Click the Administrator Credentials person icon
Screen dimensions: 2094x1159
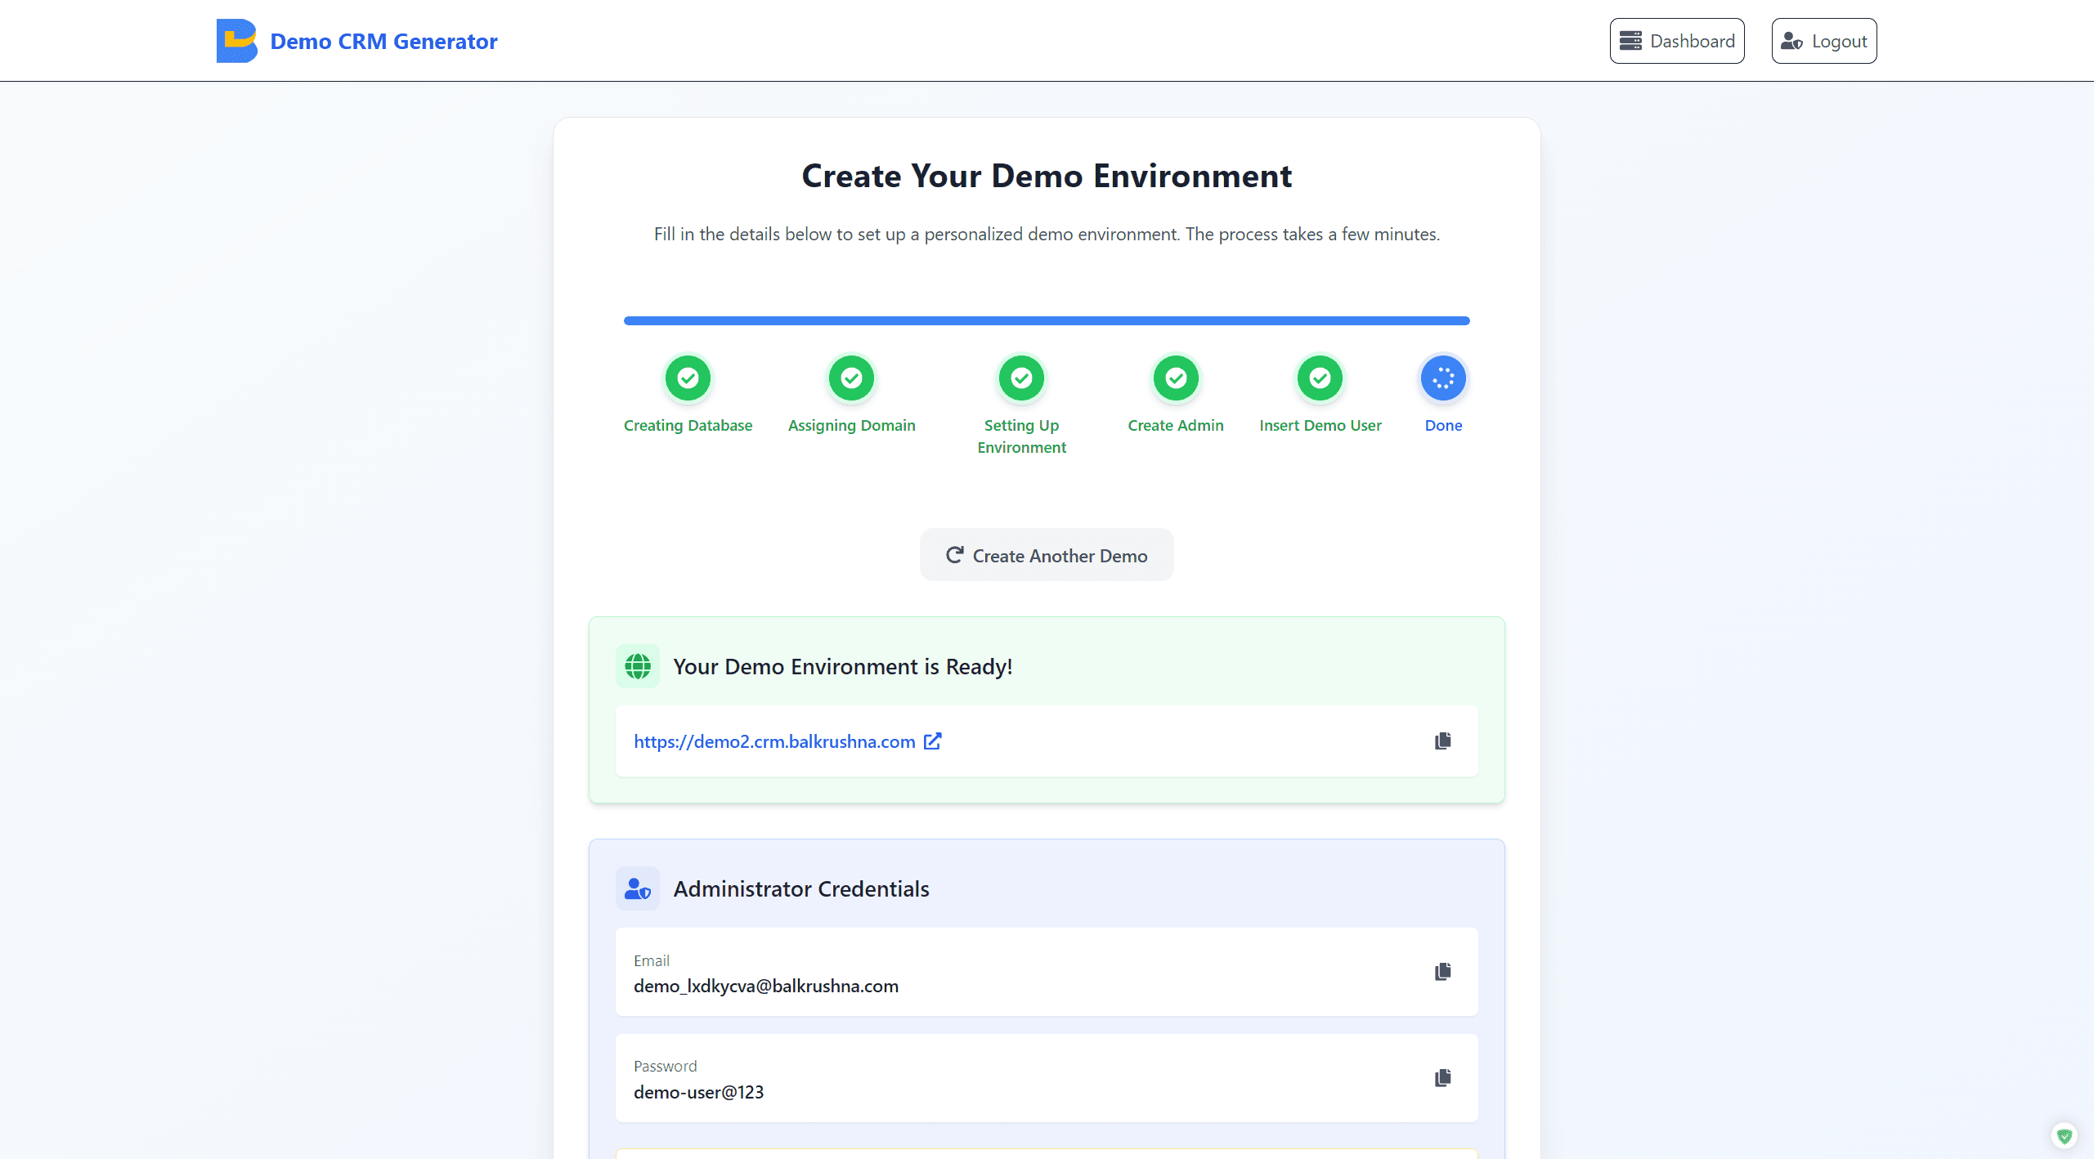637,888
